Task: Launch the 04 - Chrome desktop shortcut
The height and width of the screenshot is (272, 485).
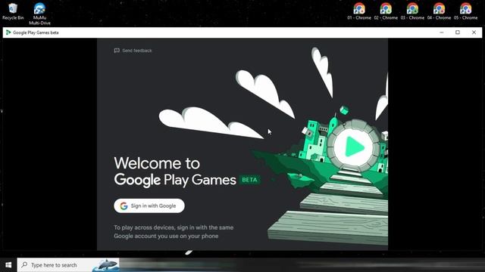Action: pyautogui.click(x=439, y=11)
